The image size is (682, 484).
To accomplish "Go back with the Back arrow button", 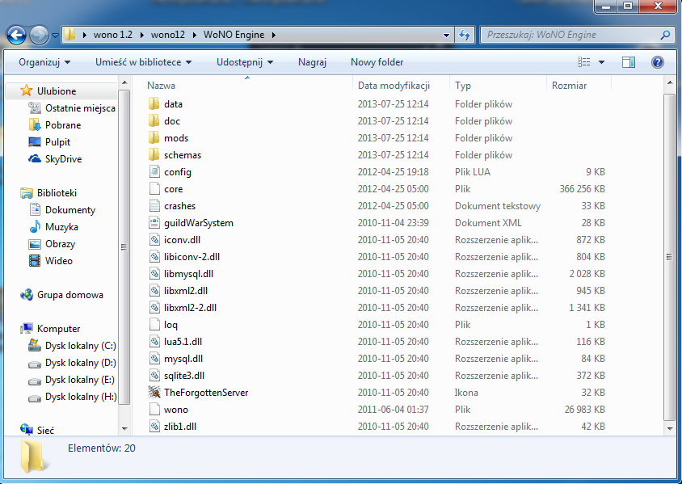I will (16, 36).
